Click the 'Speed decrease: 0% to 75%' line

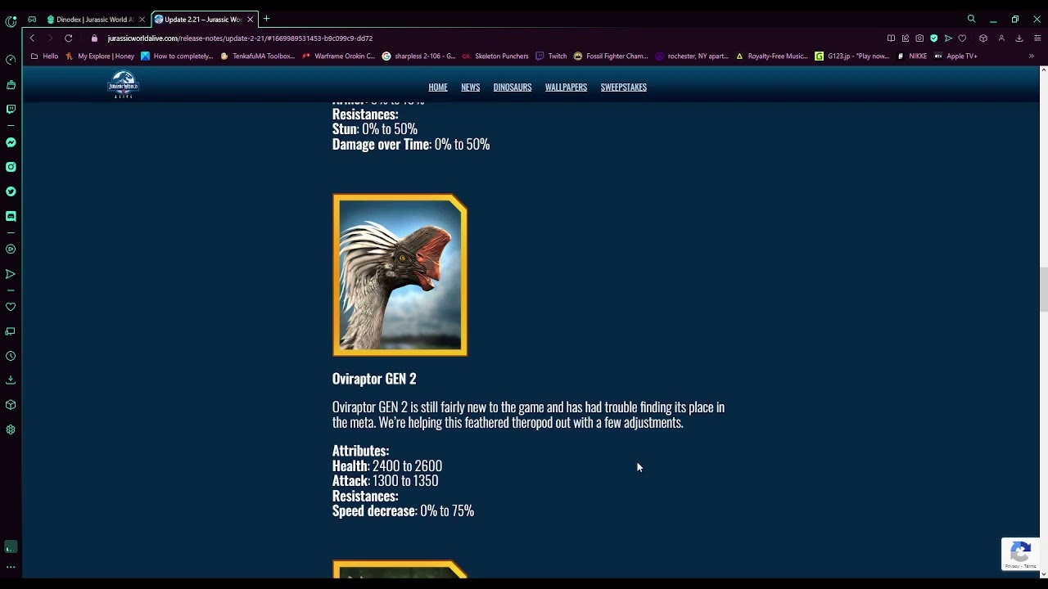pyautogui.click(x=403, y=511)
